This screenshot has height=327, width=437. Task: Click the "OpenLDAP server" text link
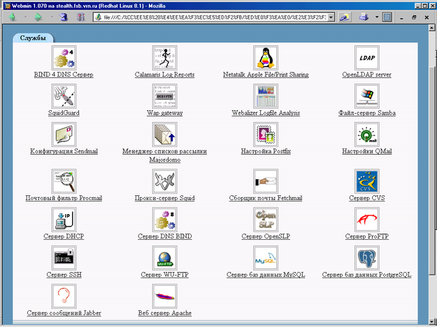(x=367, y=75)
